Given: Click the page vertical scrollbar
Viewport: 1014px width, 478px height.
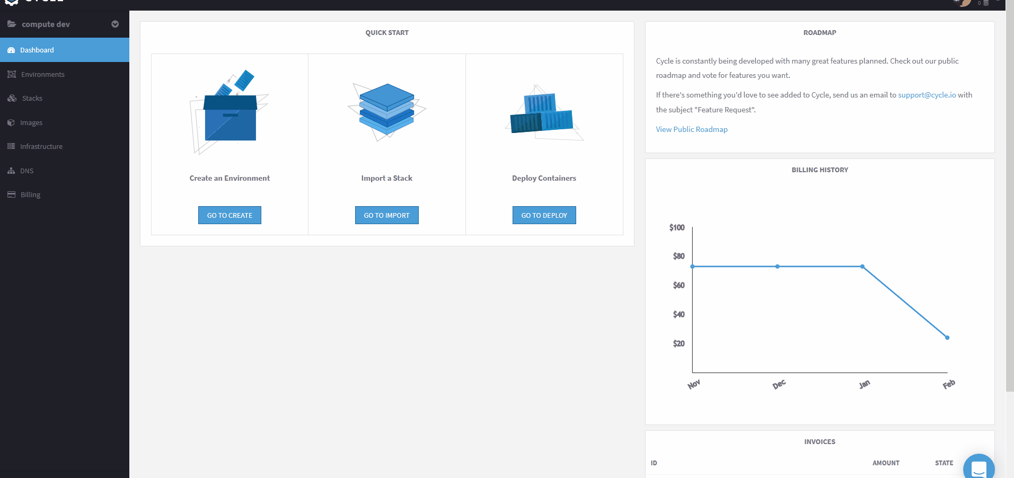Looking at the screenshot, I should [x=1010, y=201].
